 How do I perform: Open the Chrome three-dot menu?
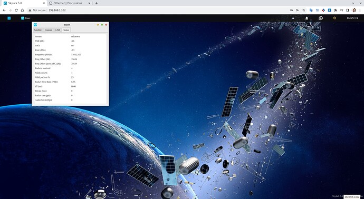point(360,10)
